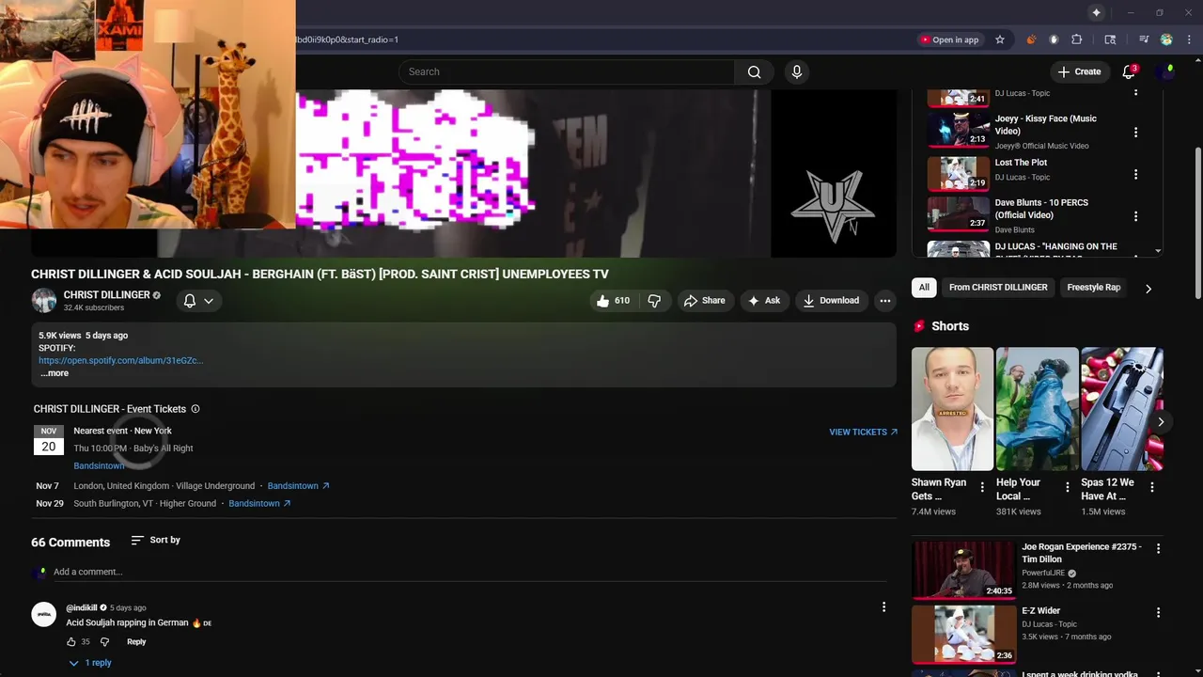This screenshot has width=1203, height=677.
Task: Open options for E-Z Wider video
Action: pos(1158,612)
